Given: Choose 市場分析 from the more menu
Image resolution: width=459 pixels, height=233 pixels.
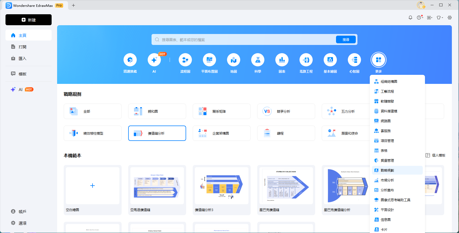Looking at the screenshot, I should coord(397,180).
